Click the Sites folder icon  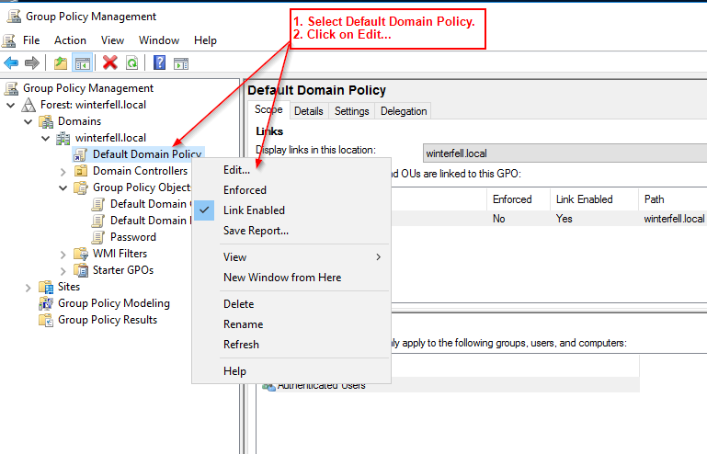coord(46,287)
